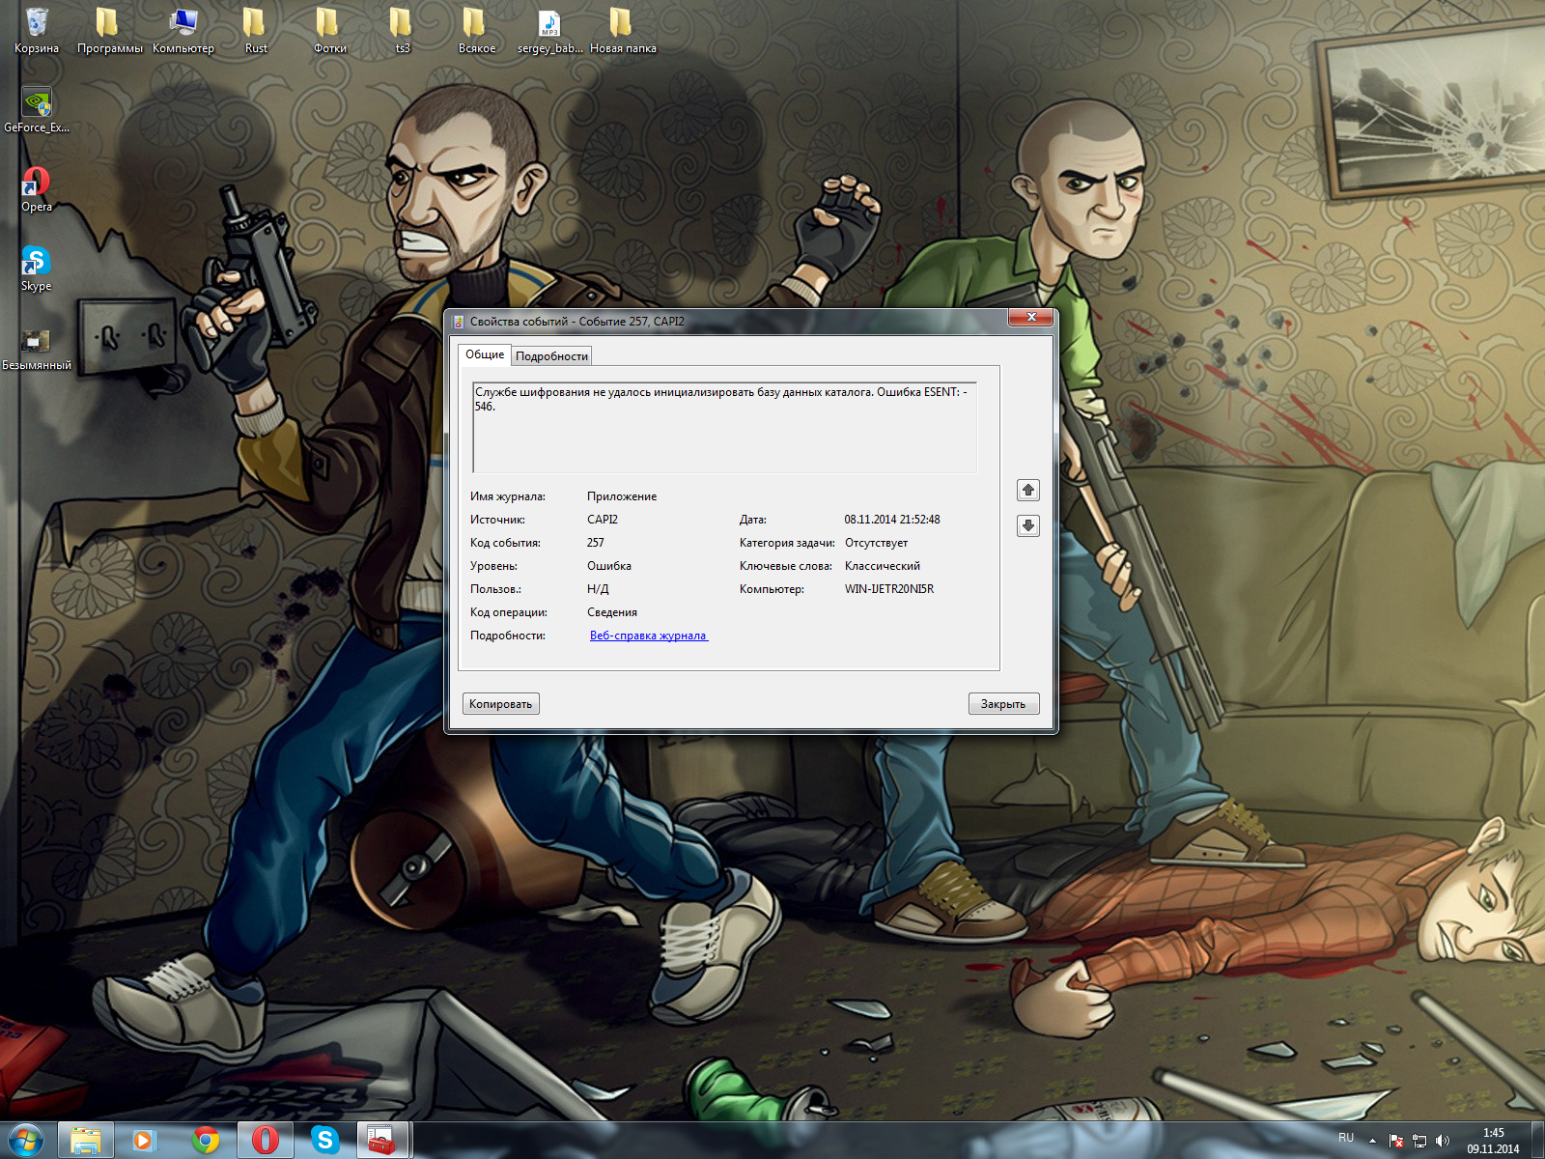The height and width of the screenshot is (1159, 1545).
Task: Open the volume speaker tray icon
Action: 1442,1141
